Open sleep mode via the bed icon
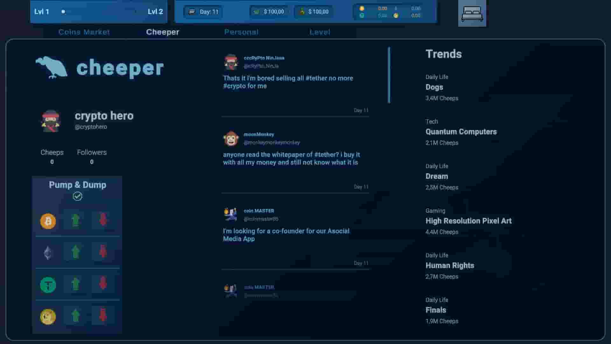 pos(472,13)
